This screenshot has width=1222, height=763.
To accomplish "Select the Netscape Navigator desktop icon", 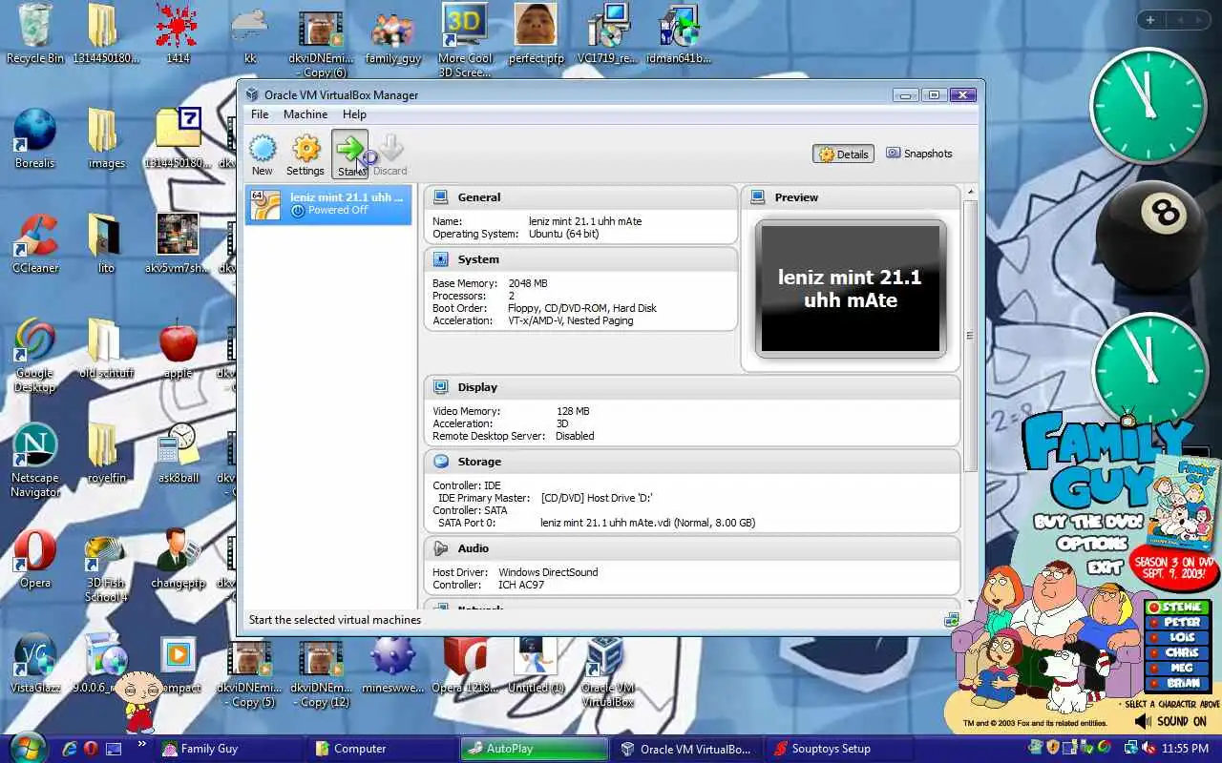I will pos(35,461).
